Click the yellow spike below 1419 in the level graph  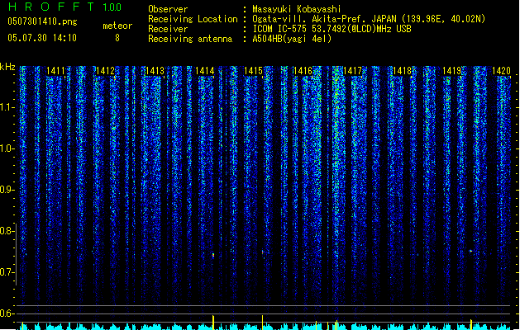[471, 324]
